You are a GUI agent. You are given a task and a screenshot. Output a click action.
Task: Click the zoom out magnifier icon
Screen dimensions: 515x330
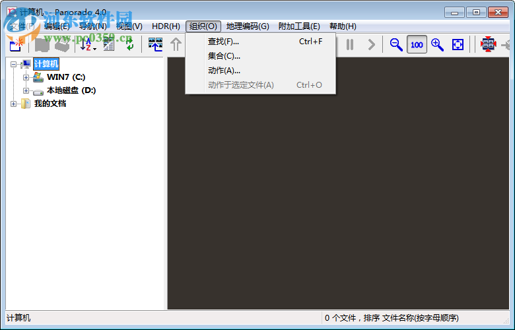(x=396, y=44)
